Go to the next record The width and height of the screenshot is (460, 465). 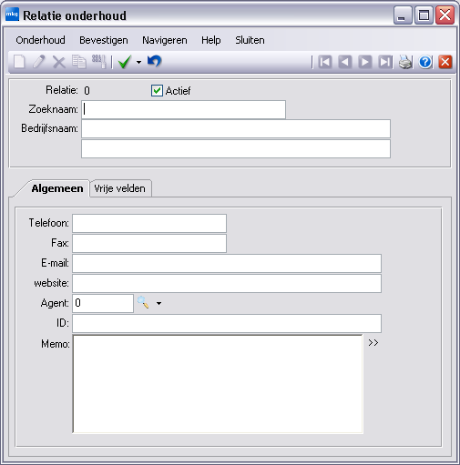[x=365, y=62]
